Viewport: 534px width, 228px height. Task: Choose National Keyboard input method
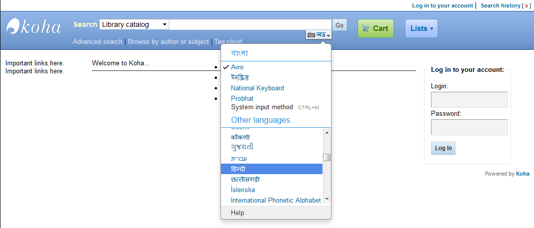(x=257, y=88)
